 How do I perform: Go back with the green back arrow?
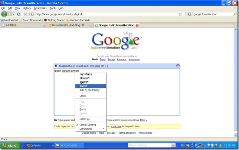coord(4,14)
